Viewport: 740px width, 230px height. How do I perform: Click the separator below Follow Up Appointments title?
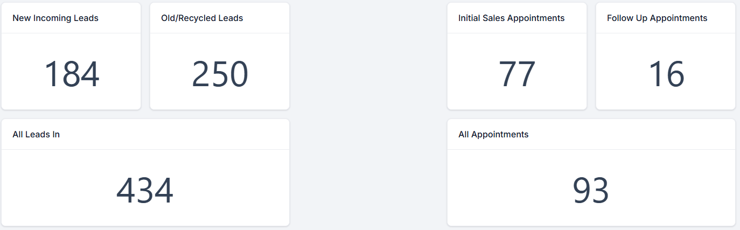pyautogui.click(x=666, y=33)
